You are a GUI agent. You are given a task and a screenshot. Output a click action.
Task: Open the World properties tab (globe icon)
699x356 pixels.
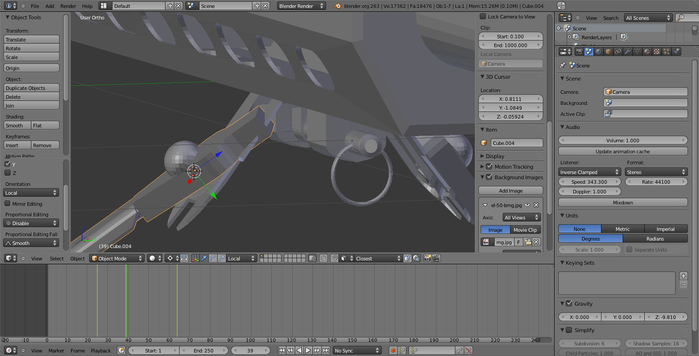point(598,52)
